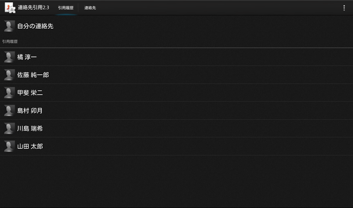This screenshot has height=208, width=353.
Task: Open the contact named 島村 卯月
Action: 30,110
